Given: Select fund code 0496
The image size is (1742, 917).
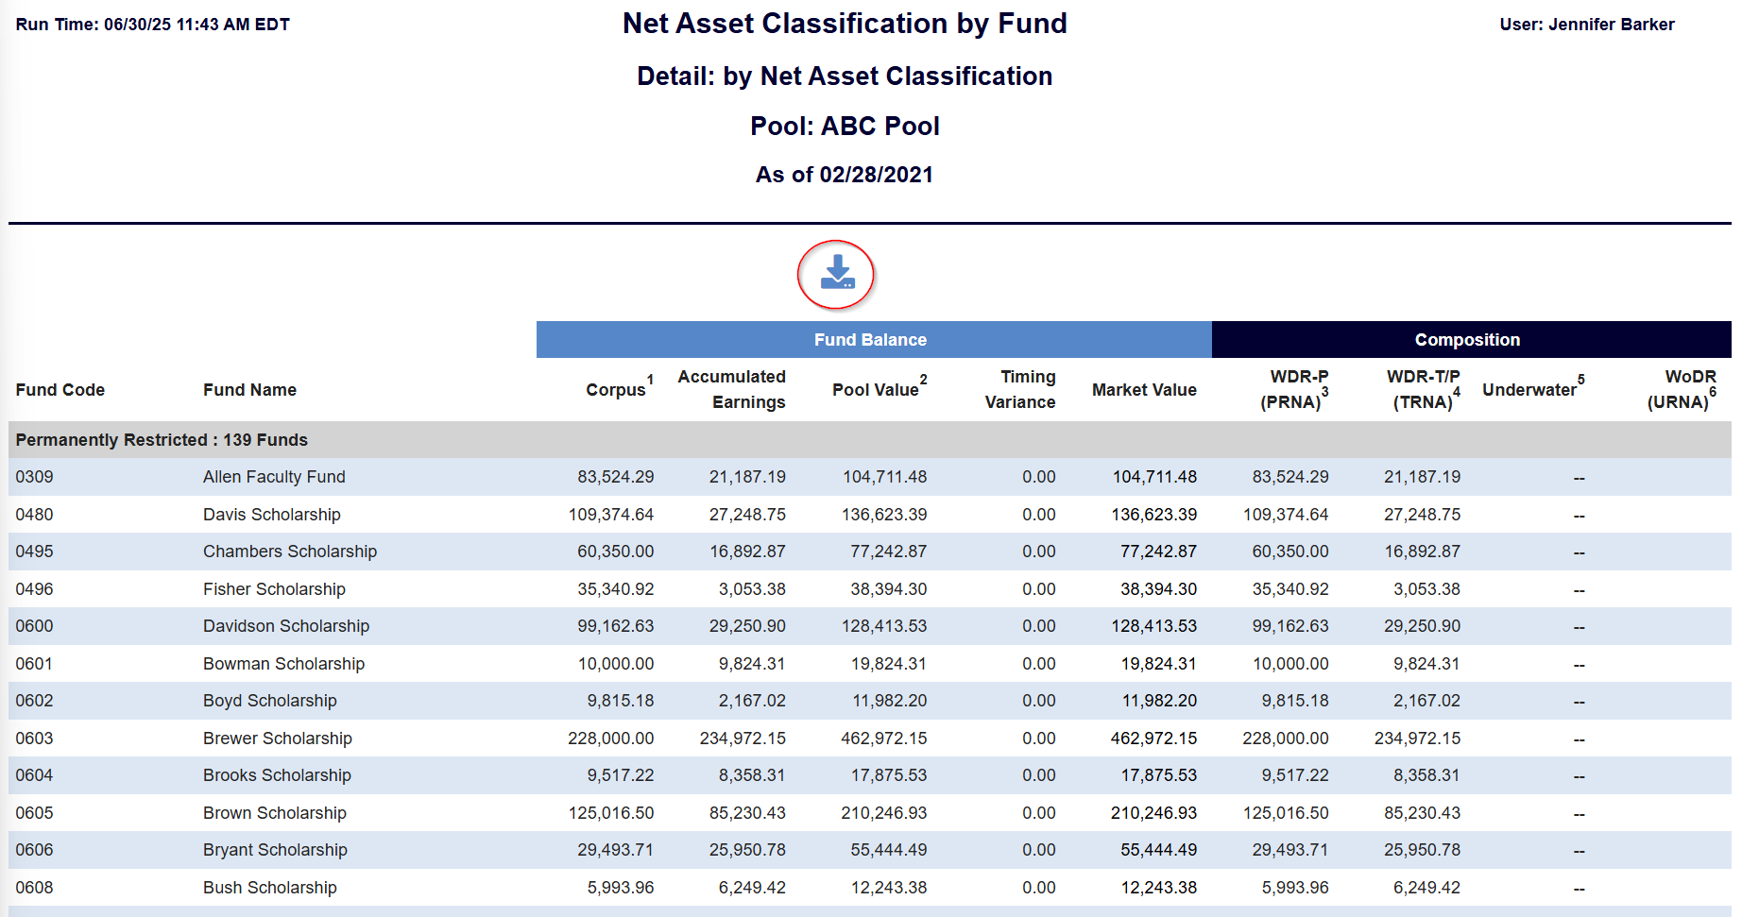Looking at the screenshot, I should (34, 589).
